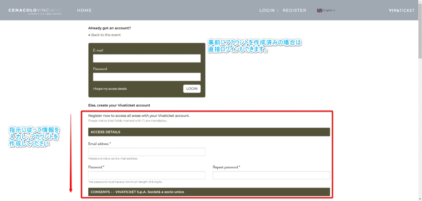422x201 pixels.
Task: Click the mandatory fields notice text
Action: tap(128, 121)
